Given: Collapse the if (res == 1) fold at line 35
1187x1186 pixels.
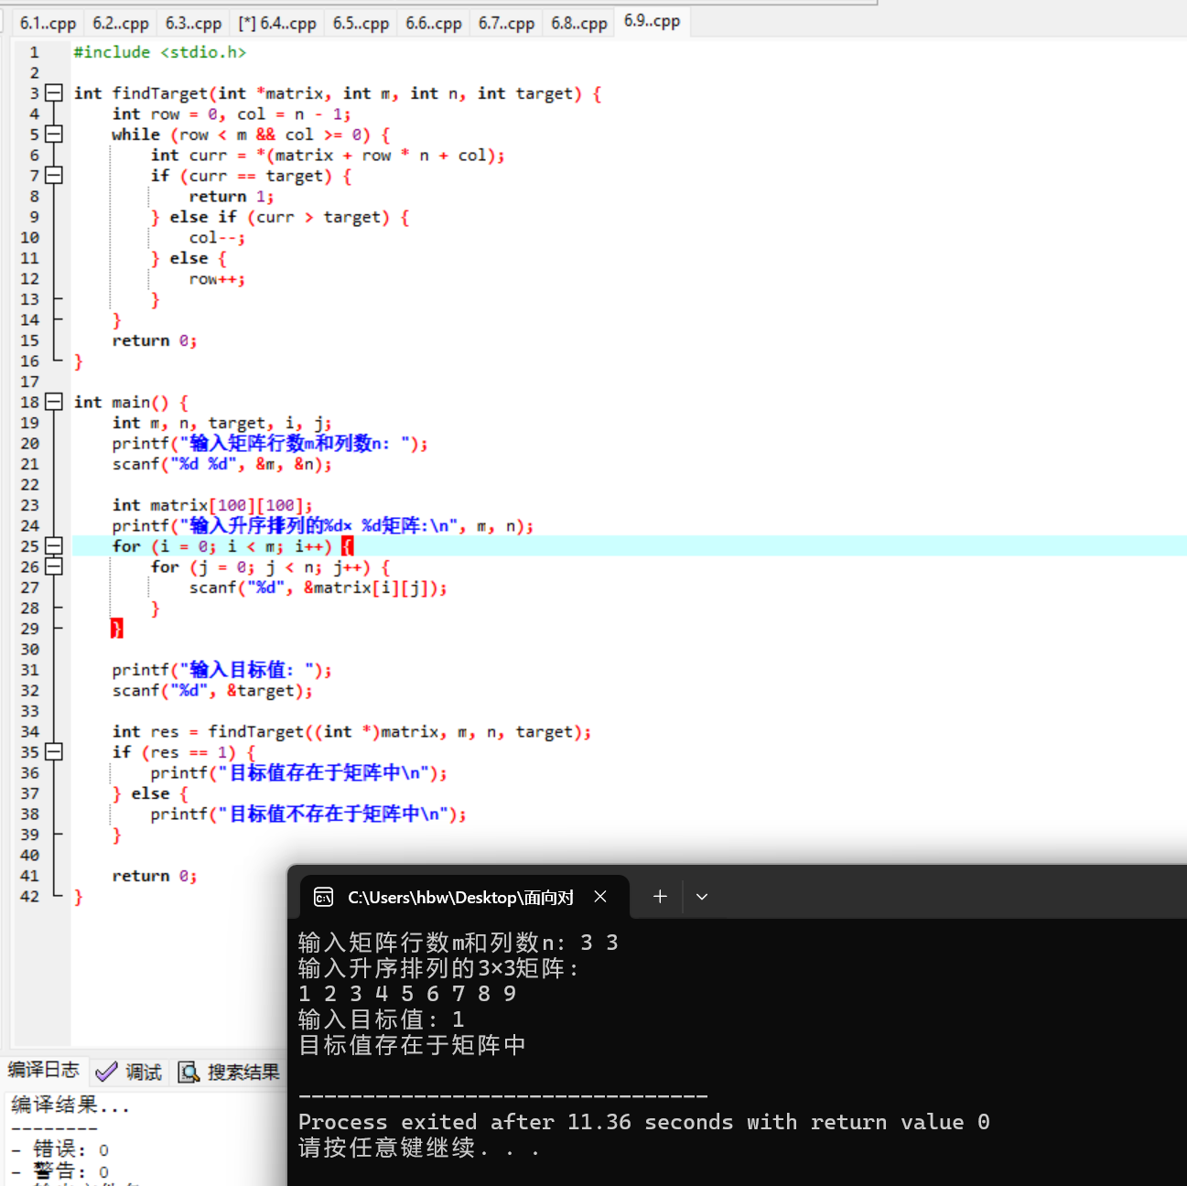Looking at the screenshot, I should click(54, 752).
